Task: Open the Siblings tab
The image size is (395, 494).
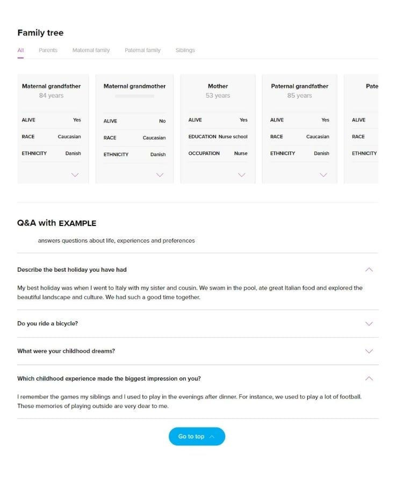Action: 185,50
